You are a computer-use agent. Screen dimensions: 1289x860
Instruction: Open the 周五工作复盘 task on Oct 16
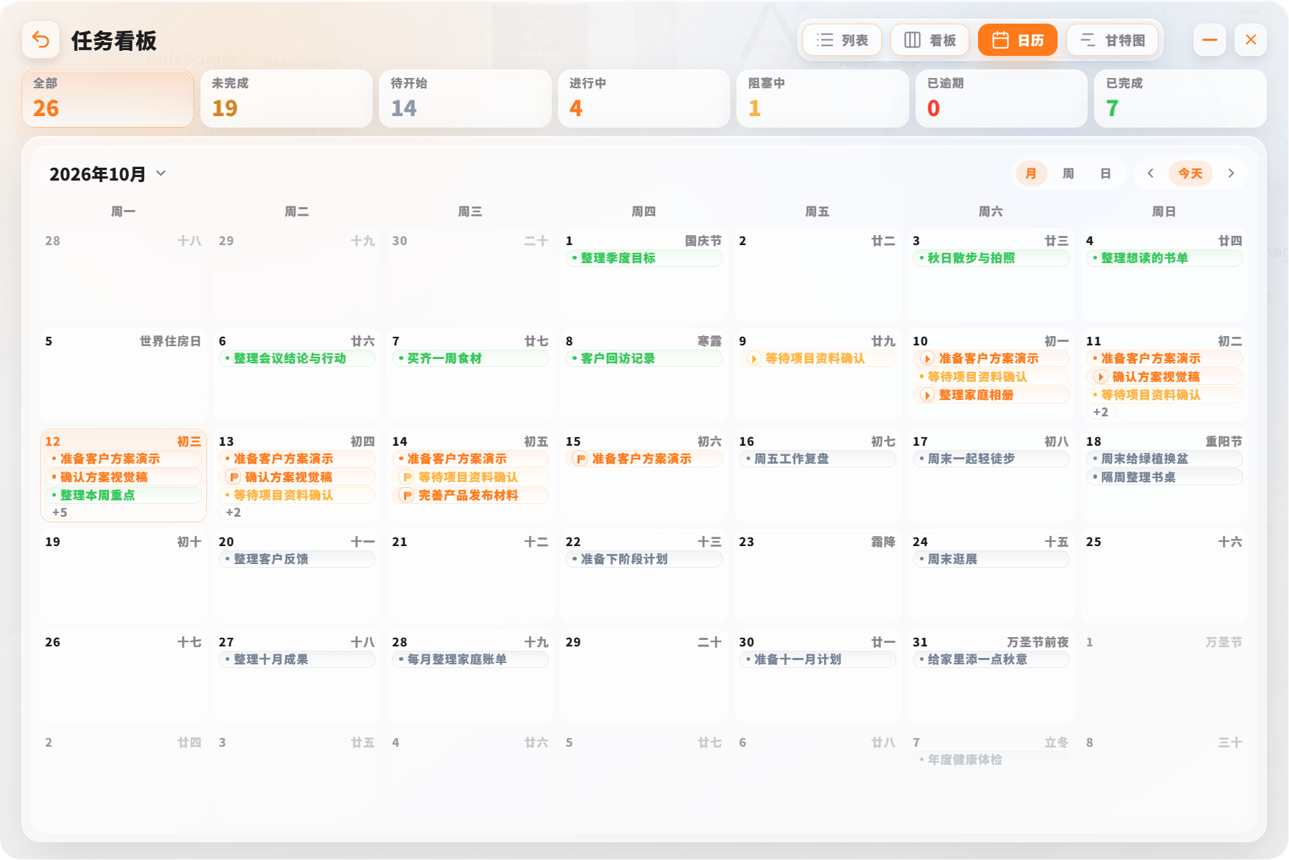click(818, 459)
